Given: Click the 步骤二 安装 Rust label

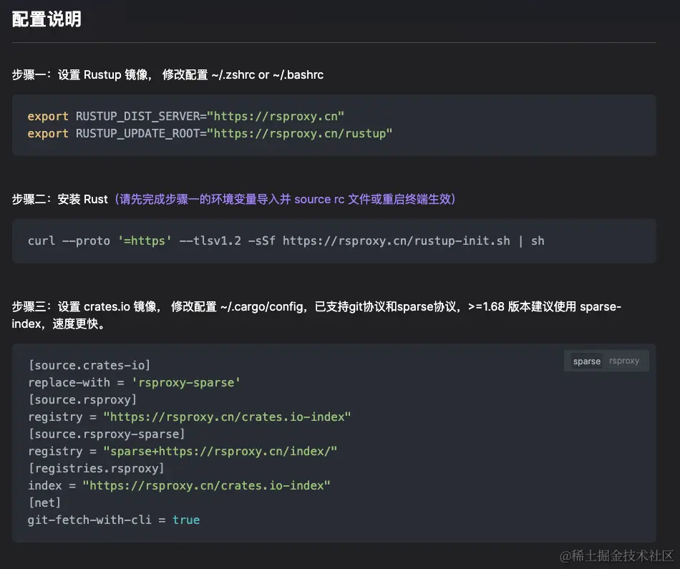Looking at the screenshot, I should 60,199.
